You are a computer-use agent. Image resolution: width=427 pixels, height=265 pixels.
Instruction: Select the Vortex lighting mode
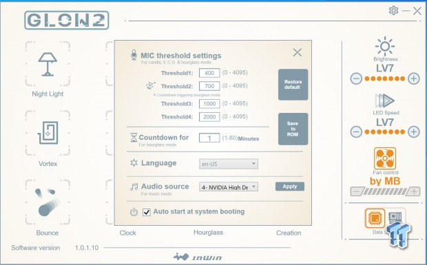point(48,133)
